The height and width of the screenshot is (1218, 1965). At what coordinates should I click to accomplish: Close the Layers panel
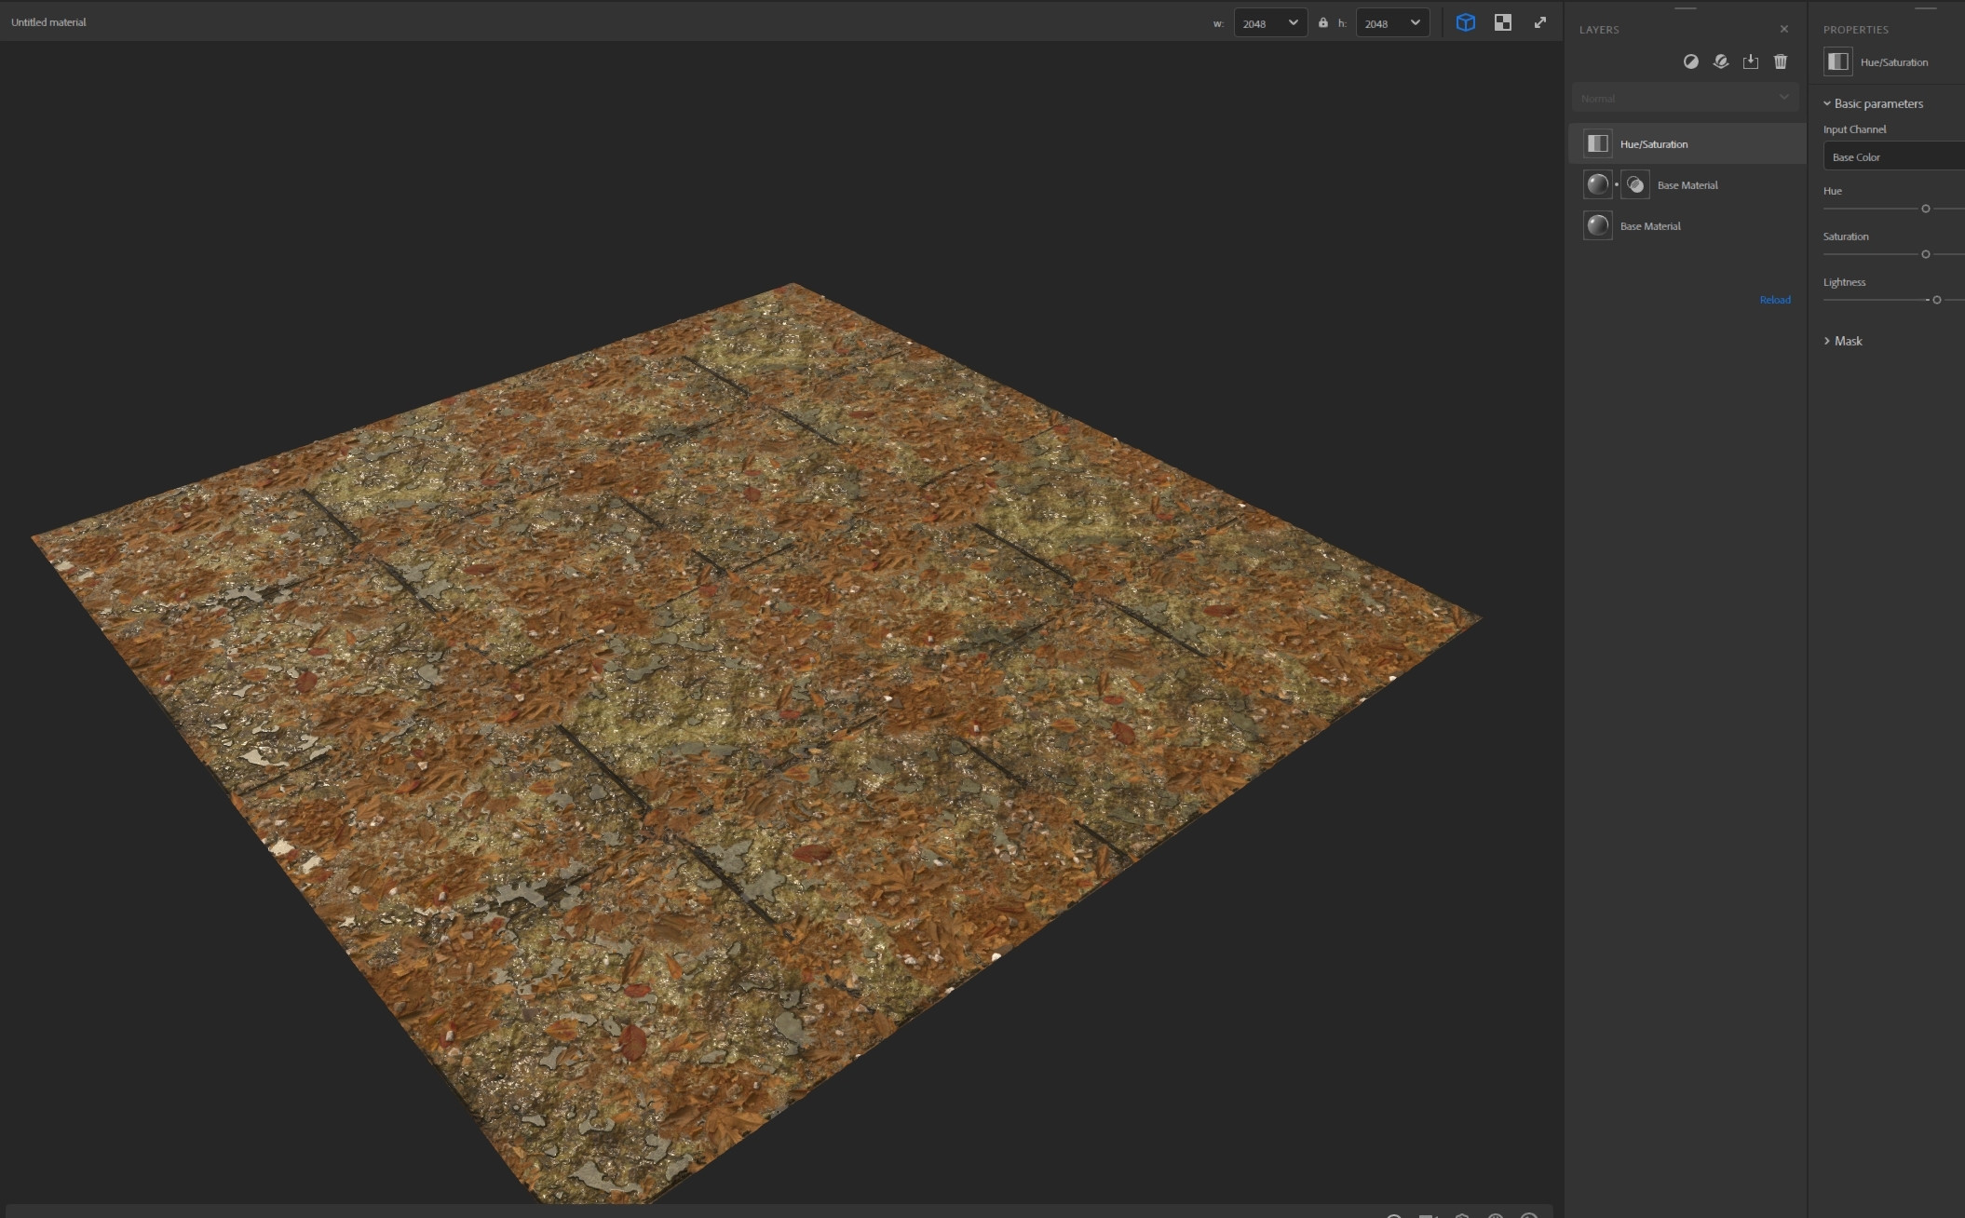point(1783,29)
